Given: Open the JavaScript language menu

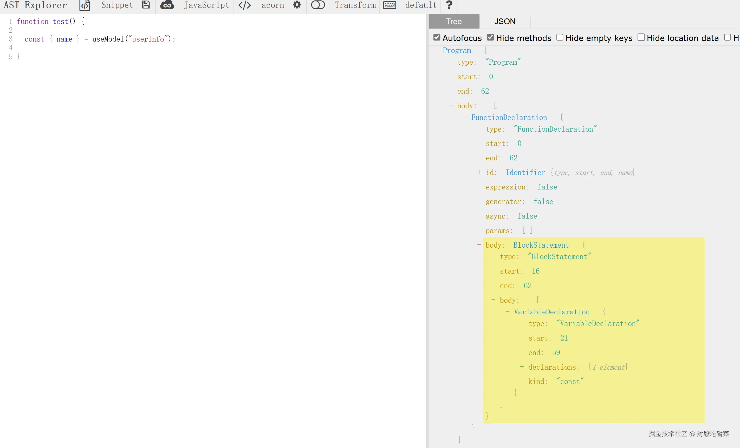Looking at the screenshot, I should point(206,5).
